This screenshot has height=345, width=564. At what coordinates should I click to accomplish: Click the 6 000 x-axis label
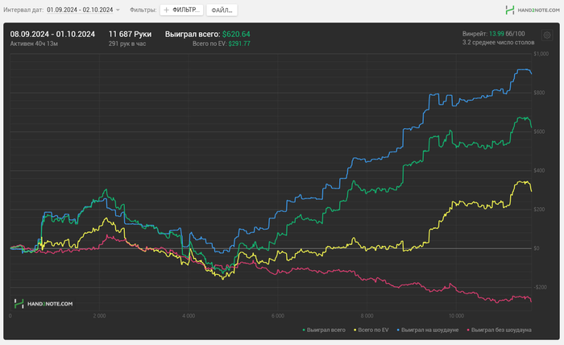coord(278,316)
